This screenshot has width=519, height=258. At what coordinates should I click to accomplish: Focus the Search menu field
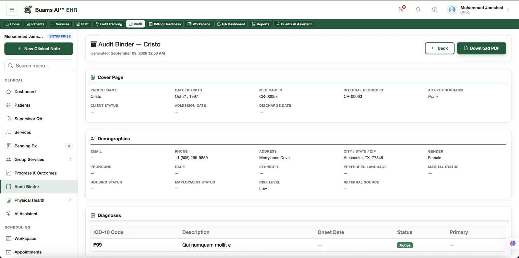[39, 66]
